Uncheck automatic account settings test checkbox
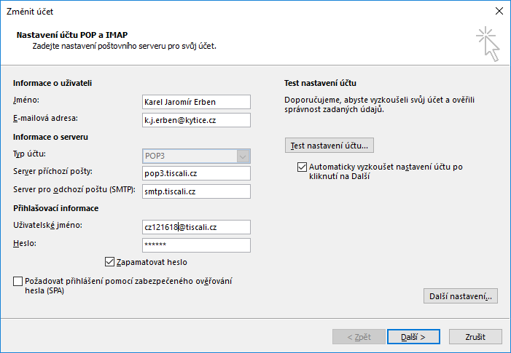The height and width of the screenshot is (353, 511). (x=302, y=167)
